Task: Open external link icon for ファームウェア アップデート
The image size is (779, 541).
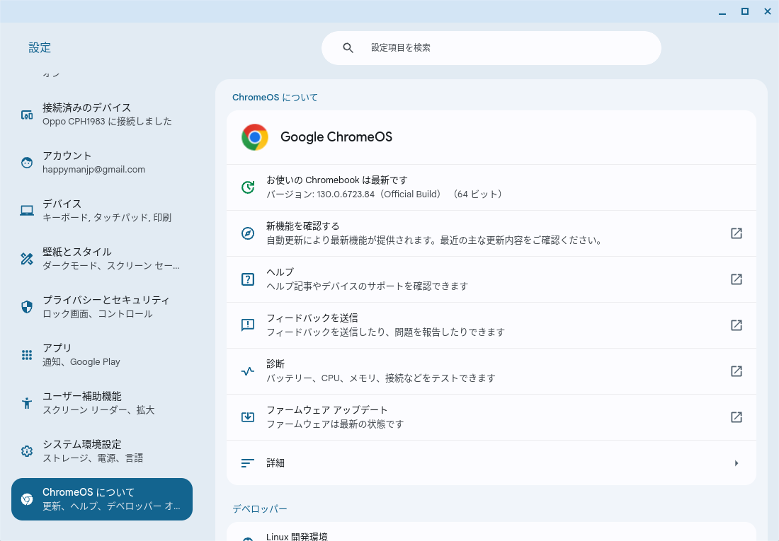Action: coord(737,417)
